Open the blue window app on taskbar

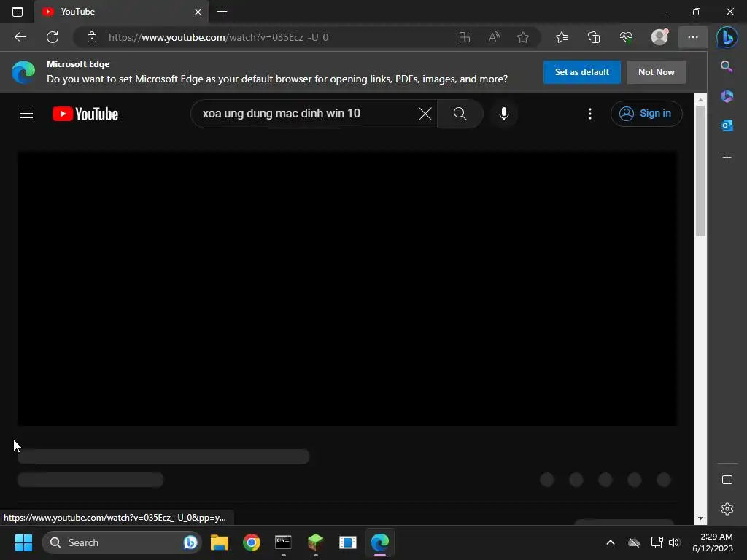348,542
